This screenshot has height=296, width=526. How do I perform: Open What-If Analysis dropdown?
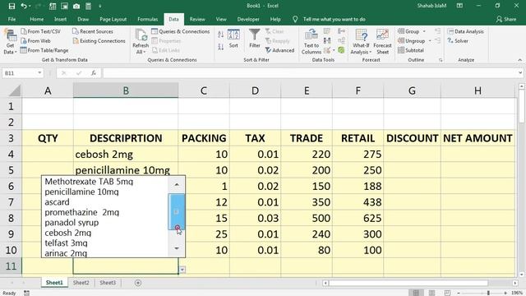point(361,42)
